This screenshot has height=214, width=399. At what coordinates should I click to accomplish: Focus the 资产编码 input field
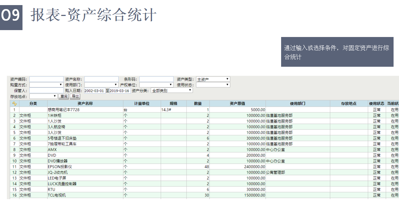[x=46, y=79]
